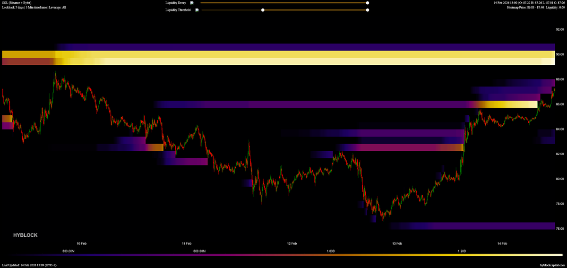Open the hyblockcapital.com link

click(x=552, y=265)
